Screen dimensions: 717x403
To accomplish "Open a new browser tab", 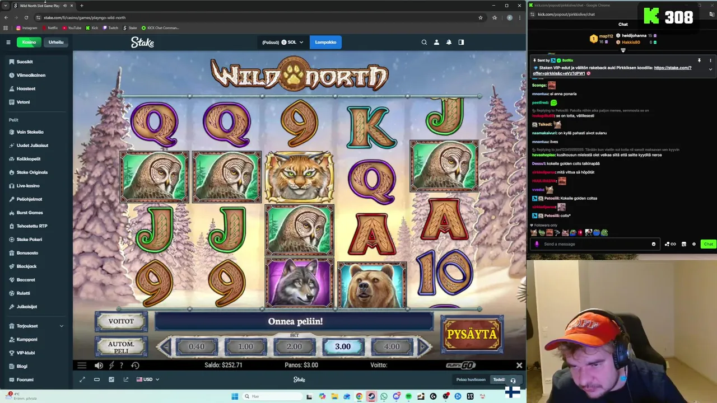I will (x=81, y=6).
